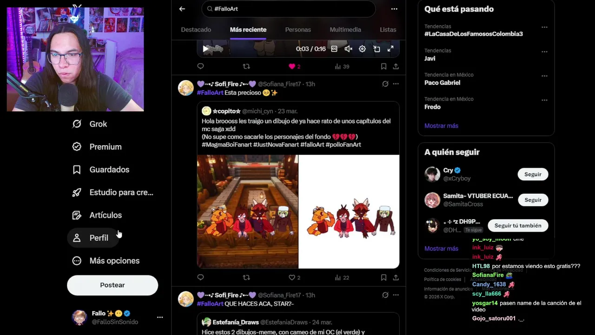Bookmark the 'Esta precioso' post
The width and height of the screenshot is (595, 335).
pos(383,277)
